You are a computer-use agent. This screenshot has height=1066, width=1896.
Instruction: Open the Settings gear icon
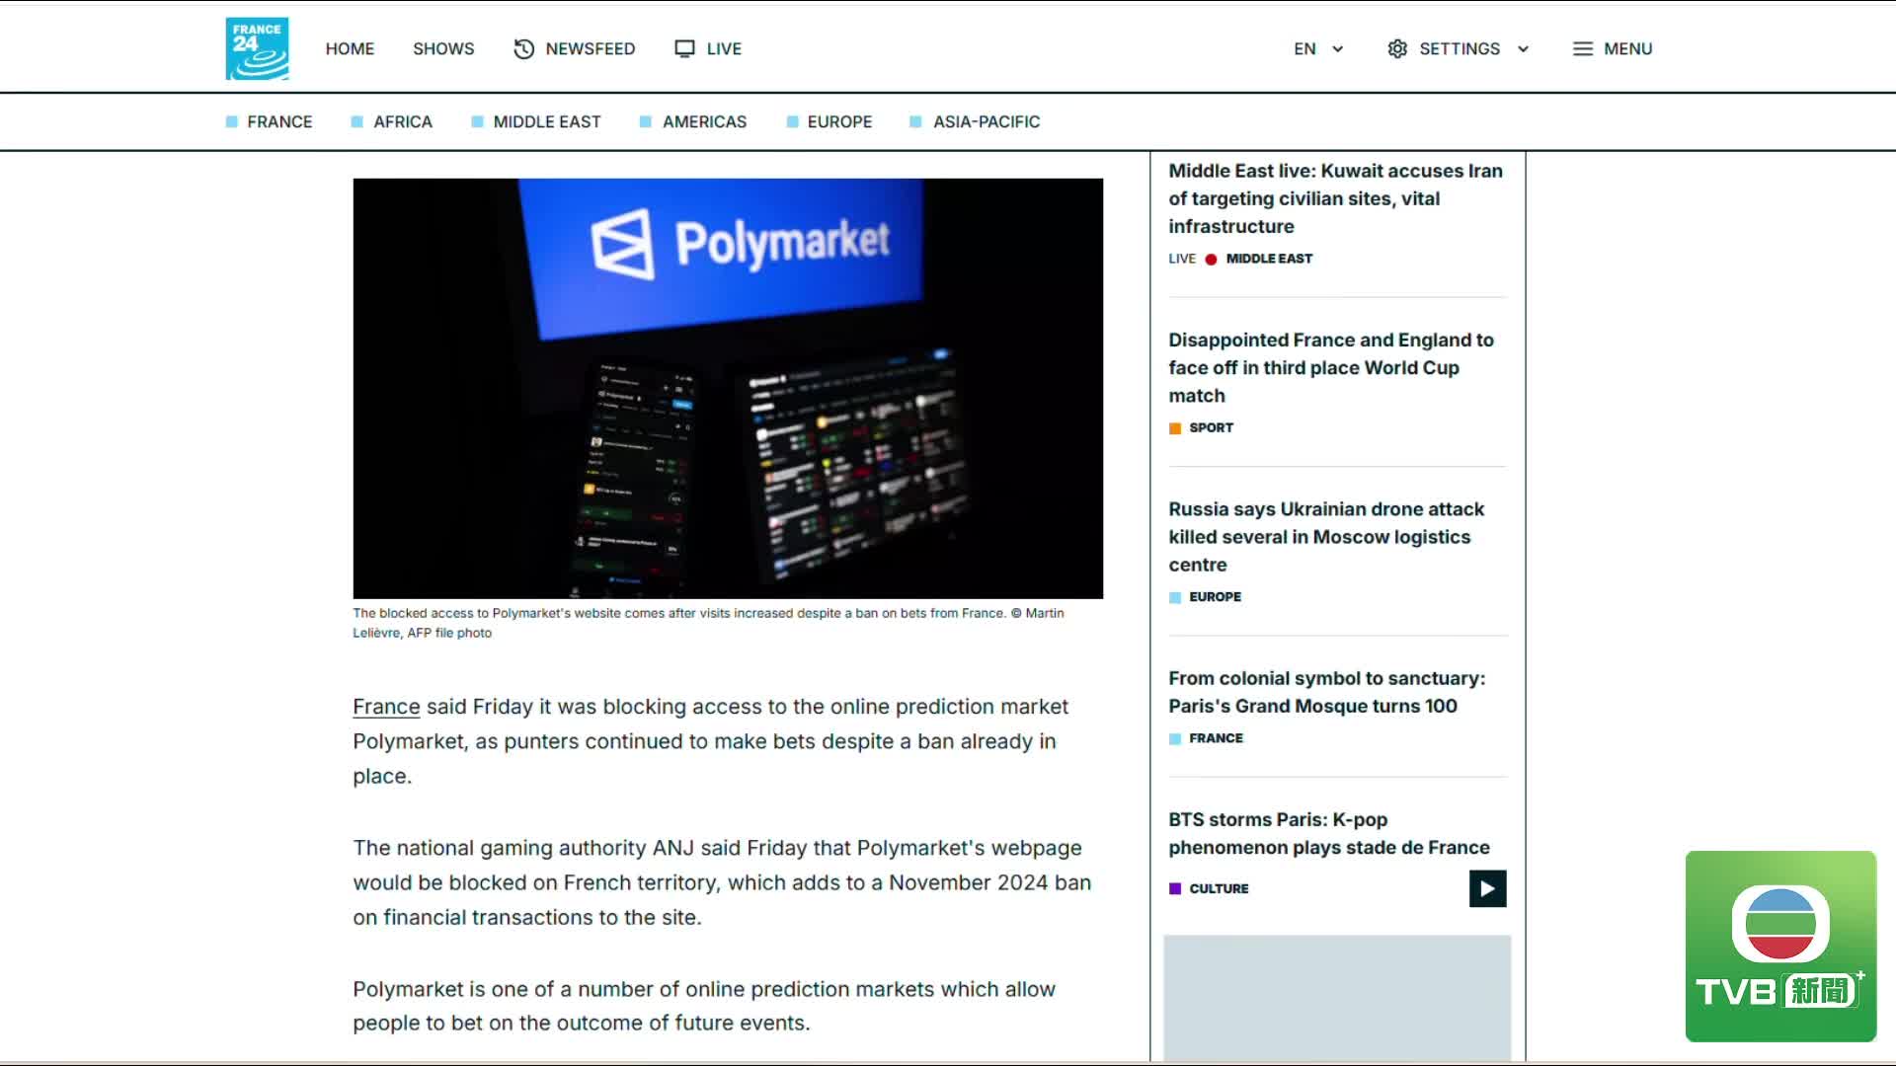coord(1396,48)
